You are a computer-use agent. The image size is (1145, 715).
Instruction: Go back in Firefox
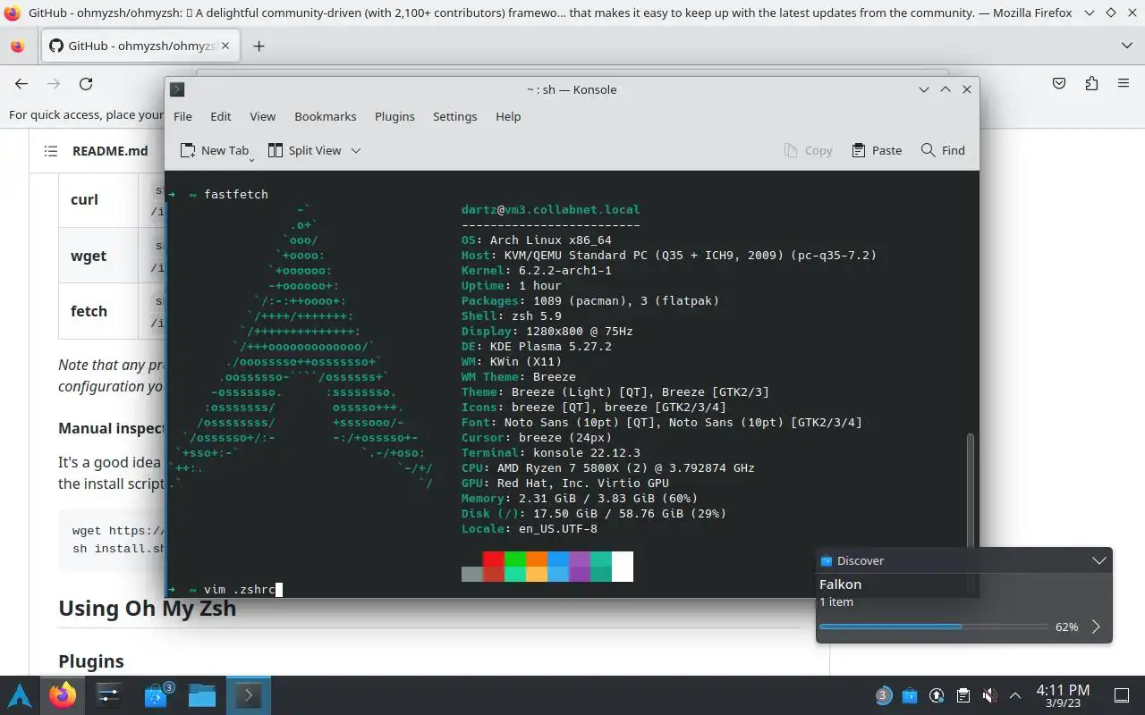coord(21,83)
